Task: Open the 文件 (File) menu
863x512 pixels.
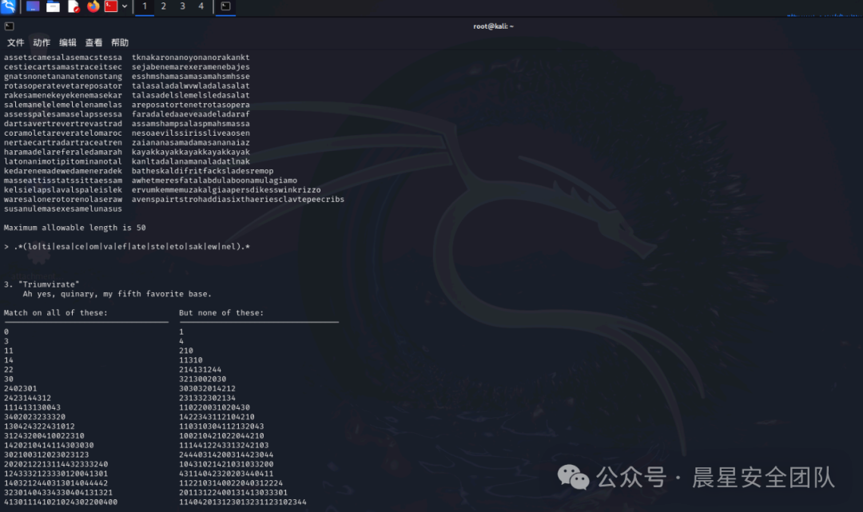Action: click(x=16, y=42)
